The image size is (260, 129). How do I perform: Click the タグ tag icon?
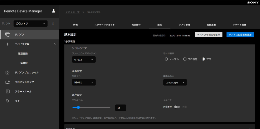[x=8, y=101]
